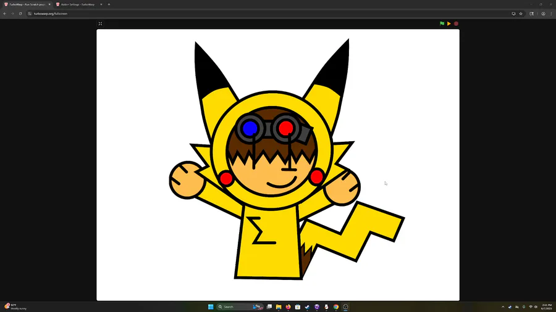Open the penguin app in the taskbar
Image resolution: width=556 pixels, height=312 pixels.
[x=326, y=306]
